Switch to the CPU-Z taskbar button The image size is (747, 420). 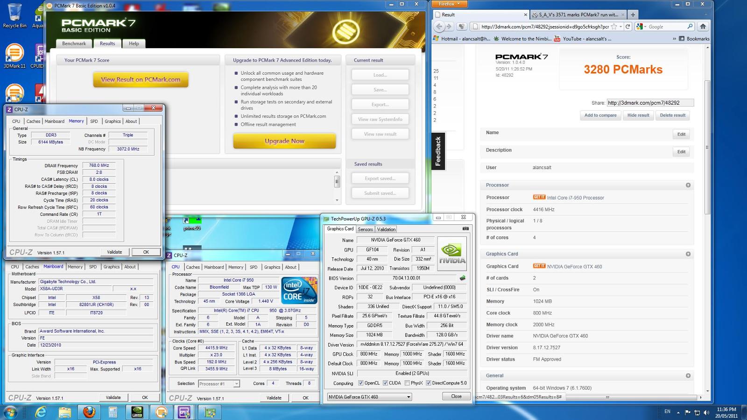point(184,412)
